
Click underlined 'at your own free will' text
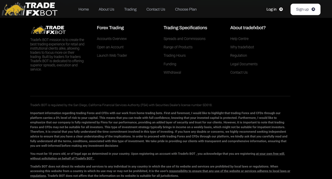(270, 154)
